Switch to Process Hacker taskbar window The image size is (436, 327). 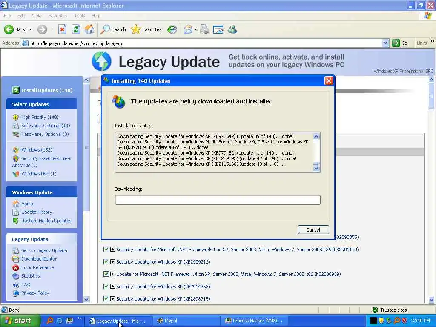(x=255, y=321)
